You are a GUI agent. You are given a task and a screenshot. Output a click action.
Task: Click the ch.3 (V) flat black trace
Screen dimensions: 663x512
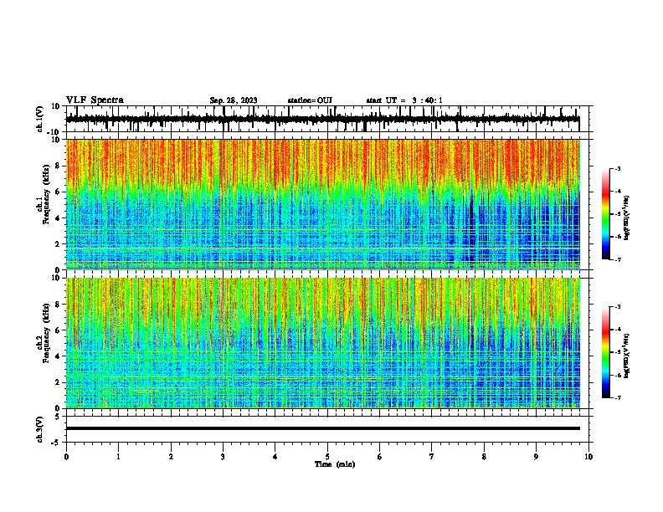323,428
